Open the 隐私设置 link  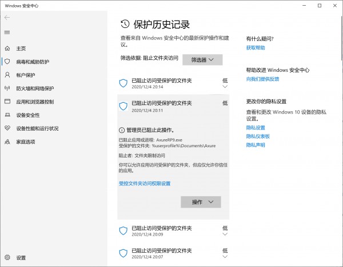[256, 127]
